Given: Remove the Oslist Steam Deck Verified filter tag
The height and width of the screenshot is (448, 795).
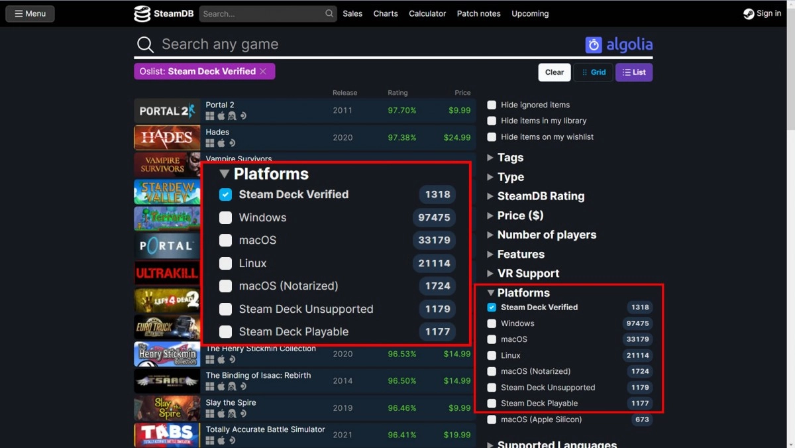Looking at the screenshot, I should click(263, 72).
